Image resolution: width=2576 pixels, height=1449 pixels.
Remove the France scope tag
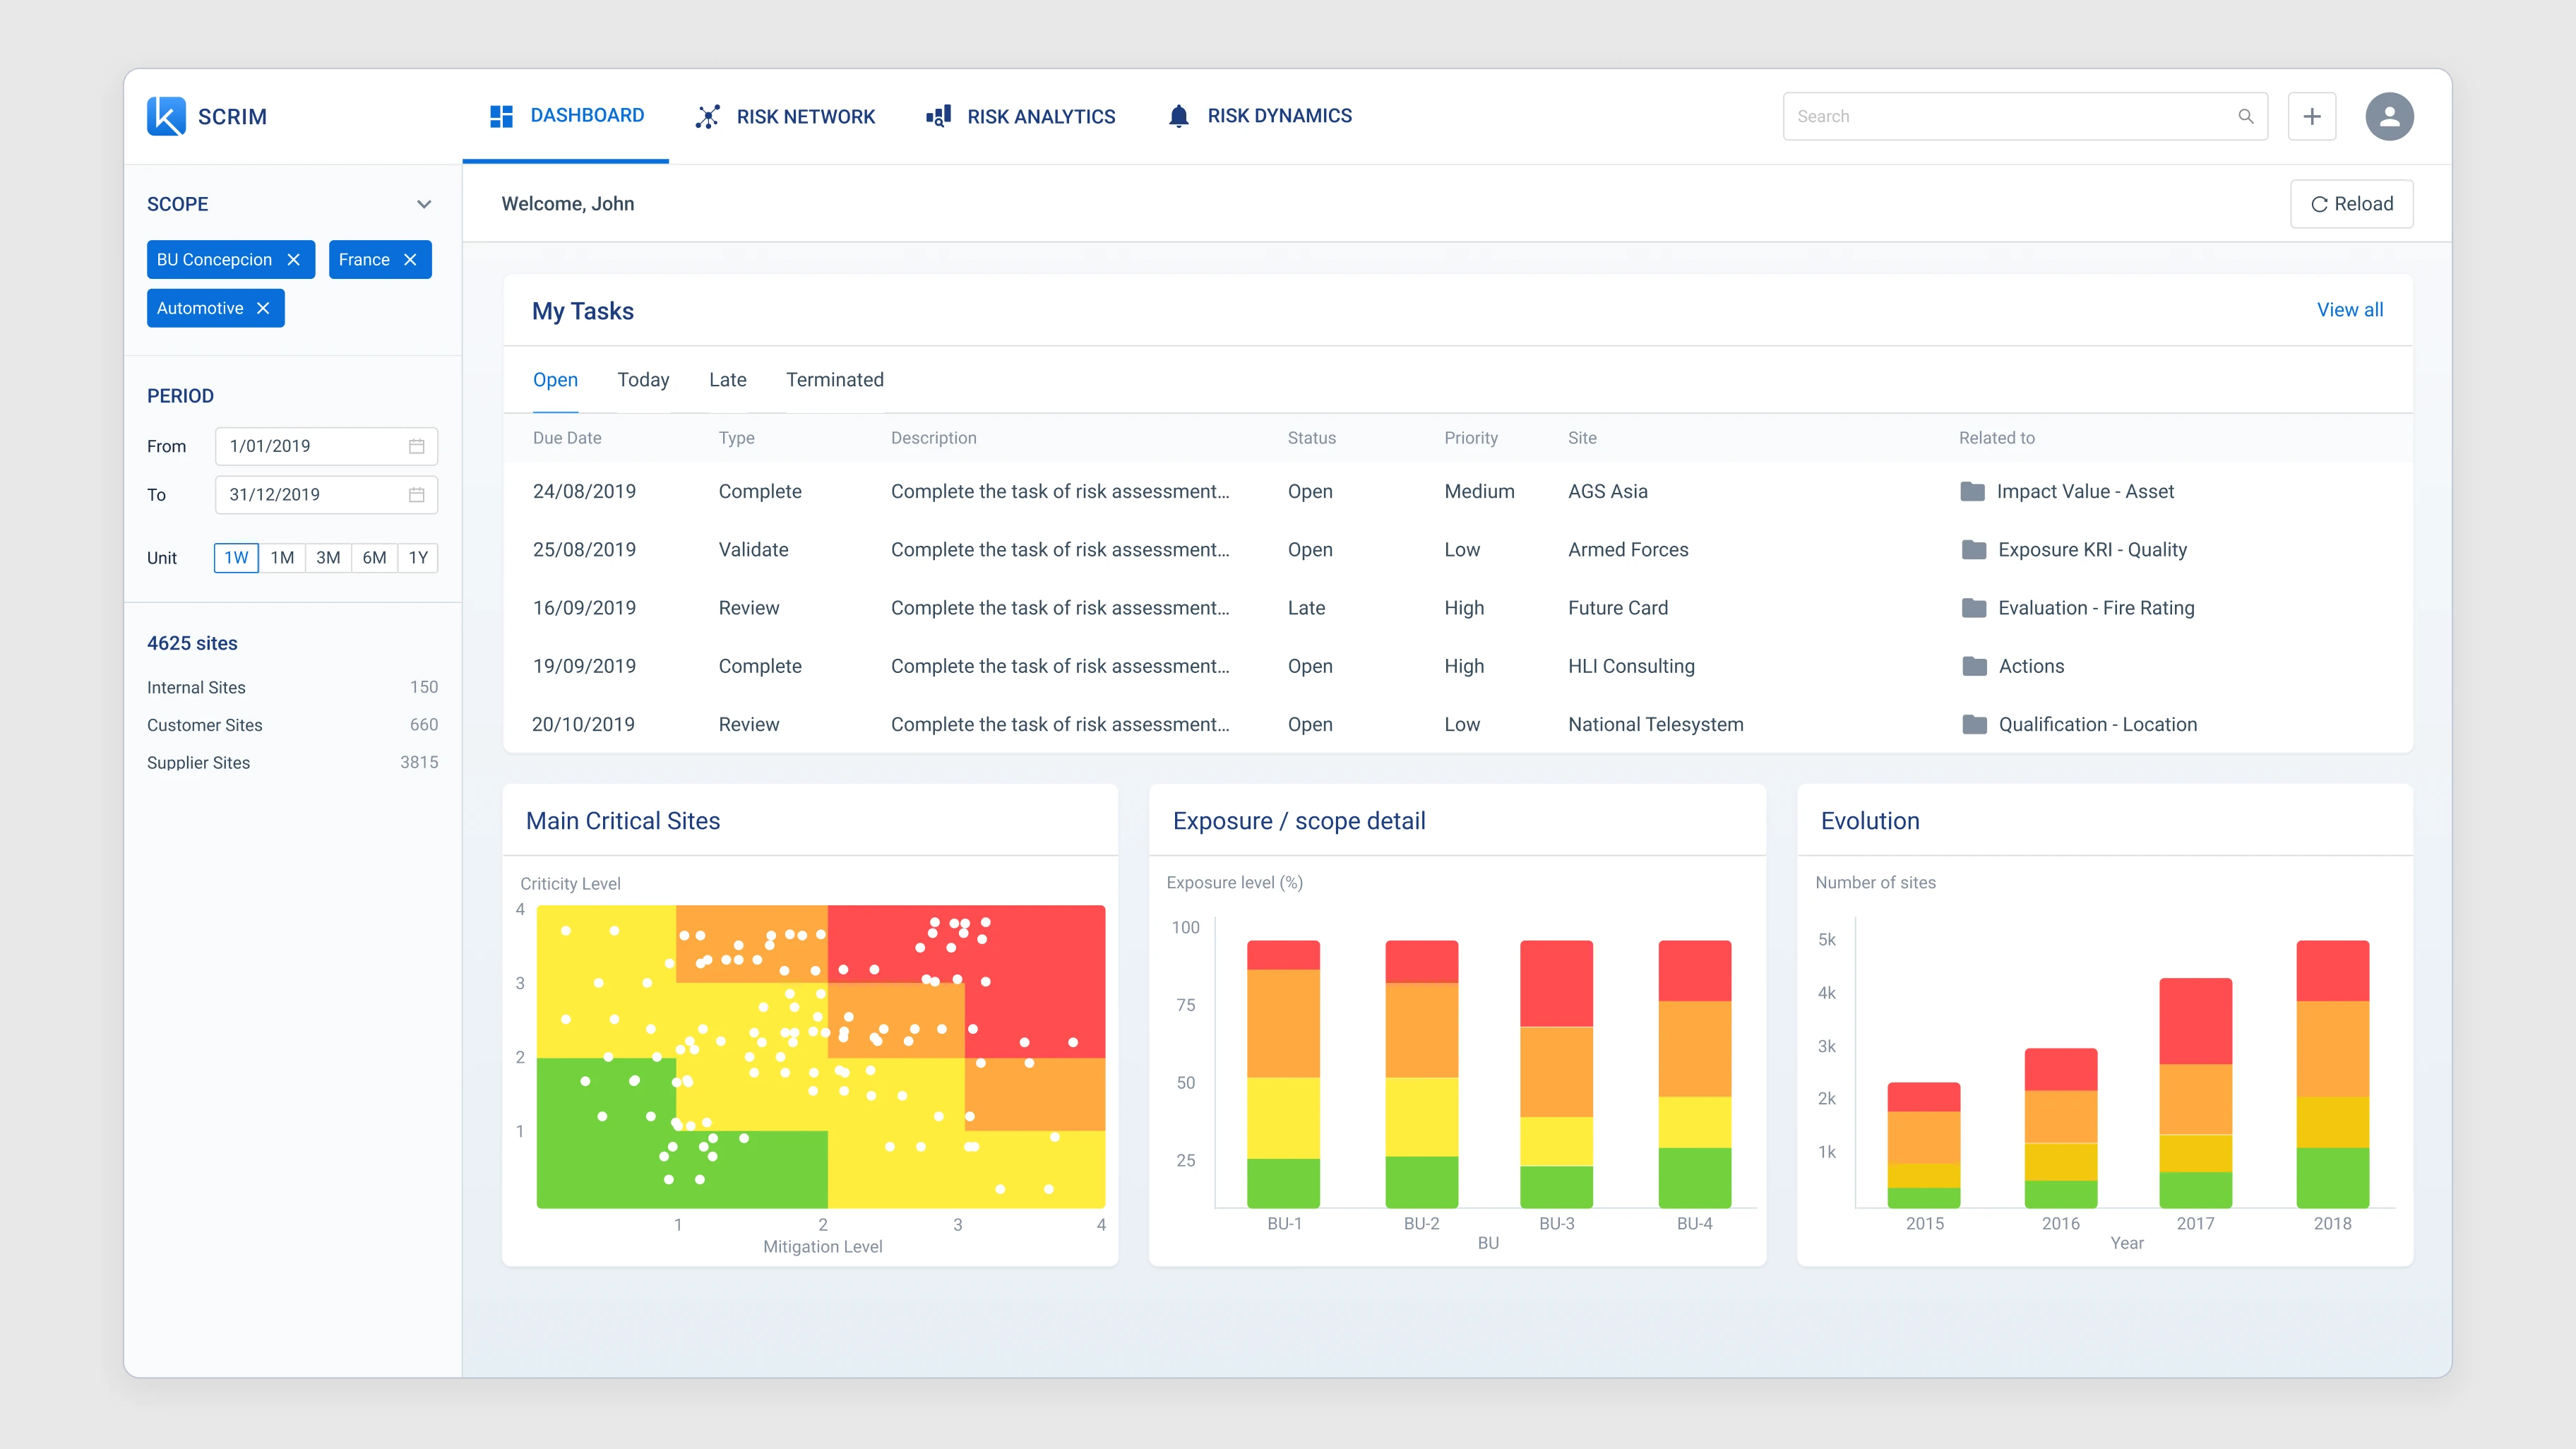[410, 260]
